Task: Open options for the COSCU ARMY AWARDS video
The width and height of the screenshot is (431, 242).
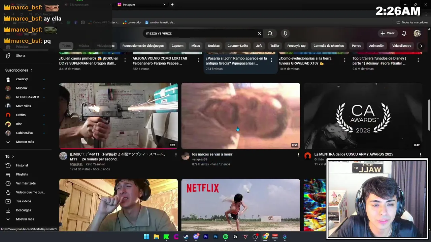Action: (420, 155)
